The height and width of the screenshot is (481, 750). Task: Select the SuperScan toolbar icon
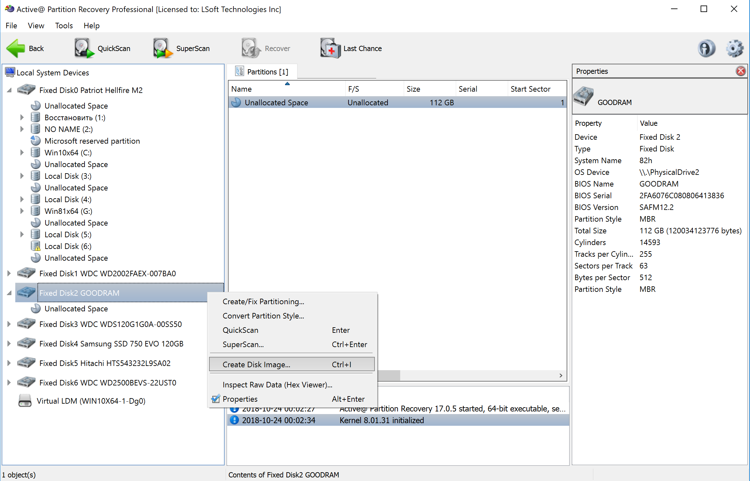click(162, 48)
